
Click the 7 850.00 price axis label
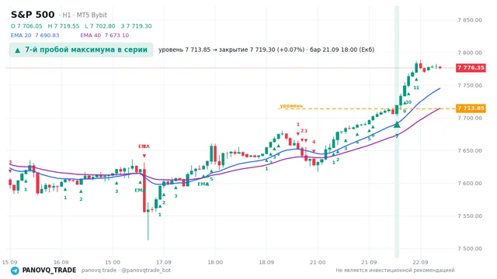click(470, 20)
